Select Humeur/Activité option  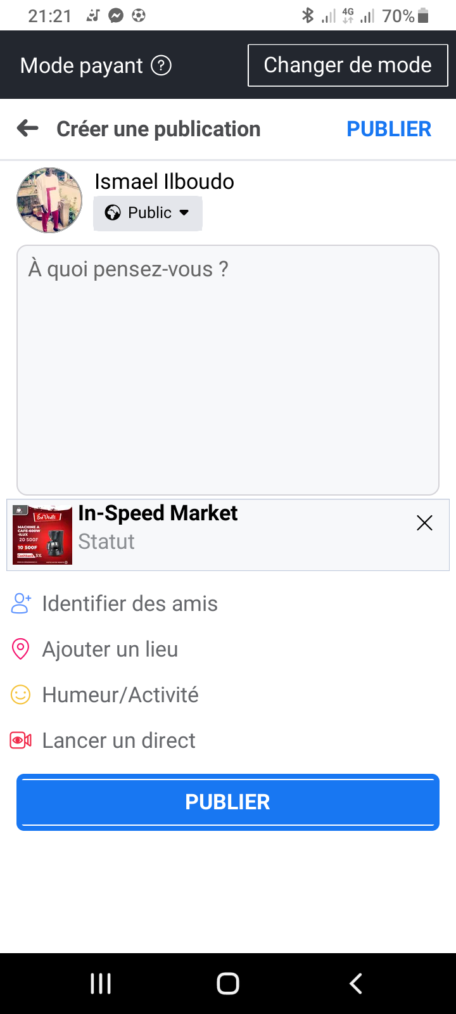pos(120,695)
